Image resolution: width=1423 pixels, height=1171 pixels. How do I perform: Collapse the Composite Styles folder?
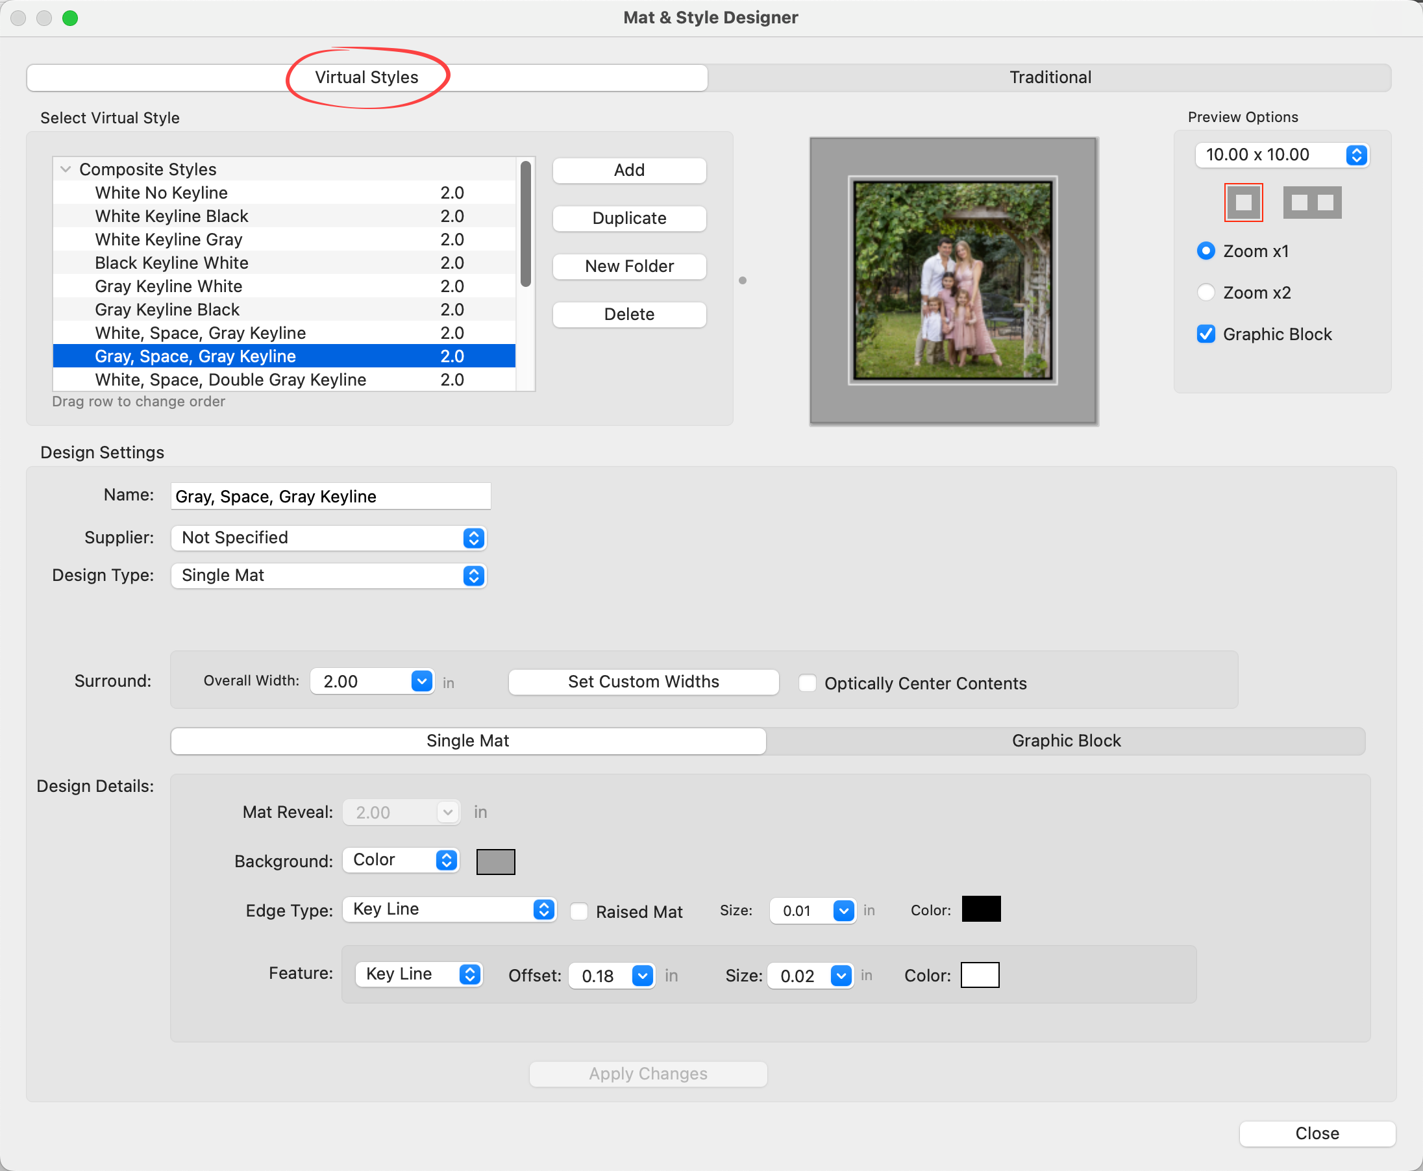click(66, 169)
